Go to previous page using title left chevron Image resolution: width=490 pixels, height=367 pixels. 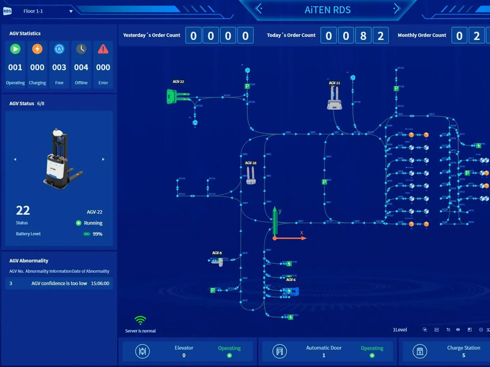(259, 8)
